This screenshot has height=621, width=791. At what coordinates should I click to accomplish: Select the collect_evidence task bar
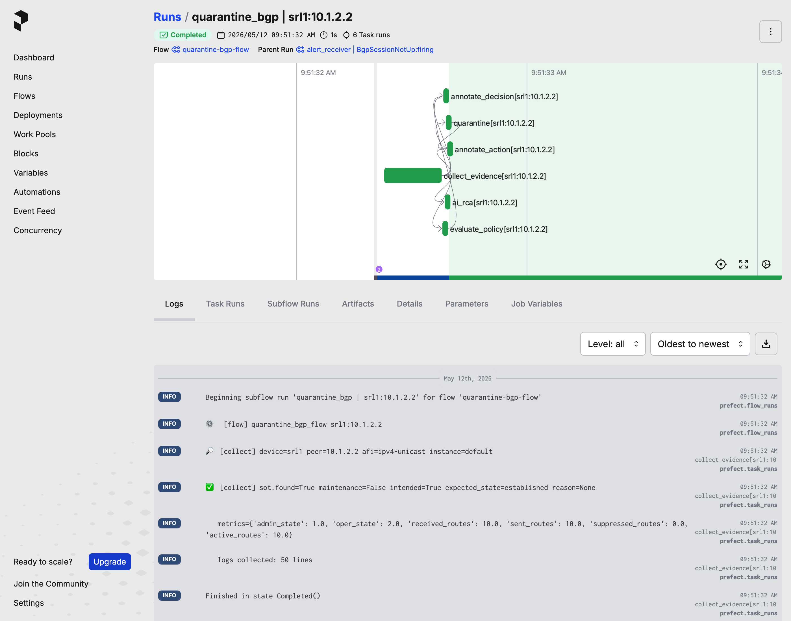tap(413, 176)
